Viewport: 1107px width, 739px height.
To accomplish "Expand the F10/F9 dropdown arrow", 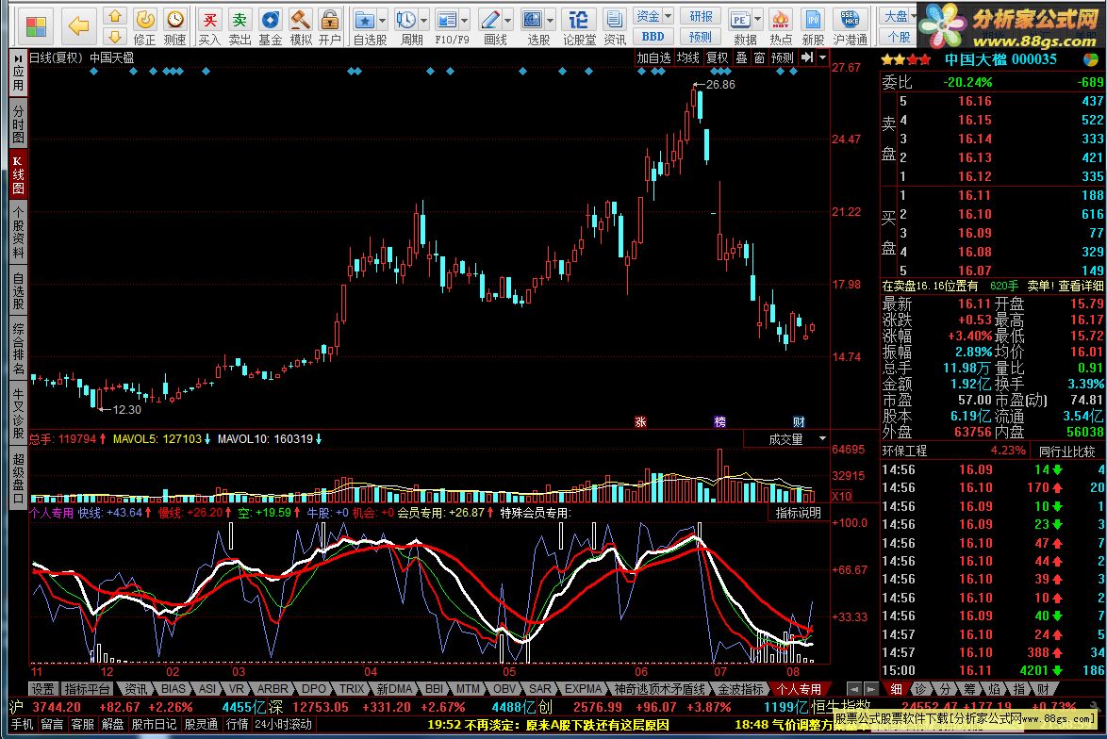I will pos(465,20).
